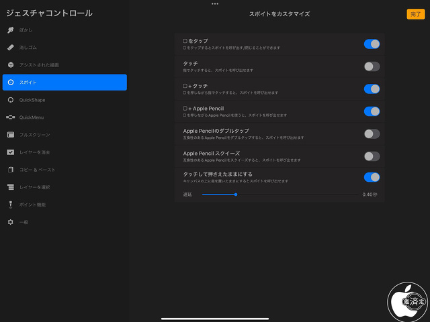Disable the □をタップ toggle
Screen dimensions: 430x322
372,44
